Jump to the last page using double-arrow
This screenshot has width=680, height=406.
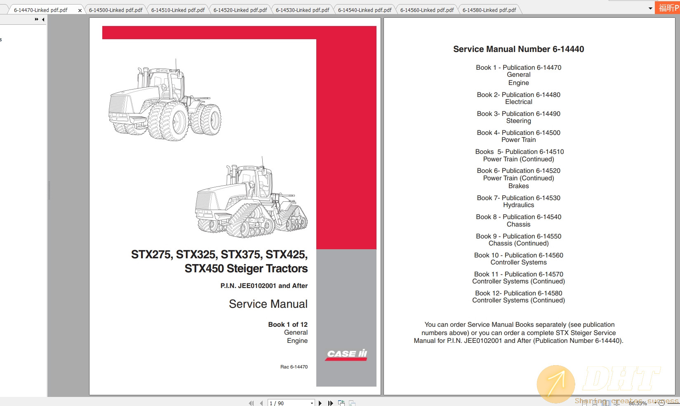tap(330, 403)
